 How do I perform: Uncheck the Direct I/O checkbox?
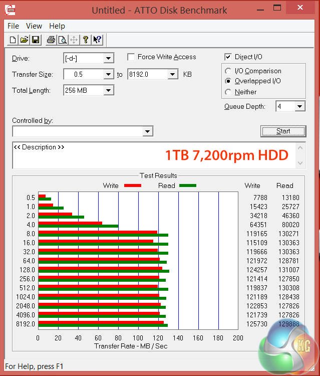click(228, 57)
